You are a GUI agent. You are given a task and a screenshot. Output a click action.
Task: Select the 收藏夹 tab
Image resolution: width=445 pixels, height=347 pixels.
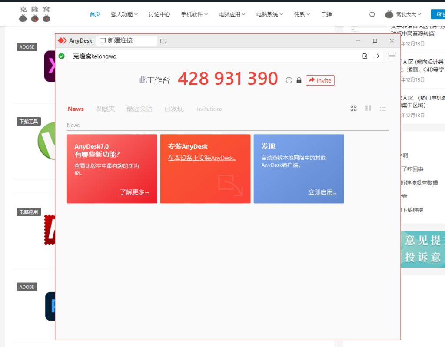tap(105, 109)
